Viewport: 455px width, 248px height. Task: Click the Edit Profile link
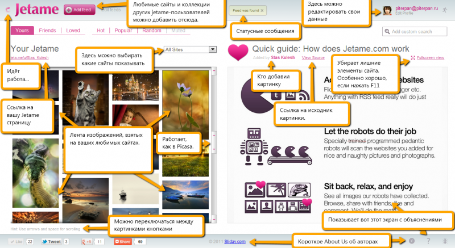click(x=404, y=13)
